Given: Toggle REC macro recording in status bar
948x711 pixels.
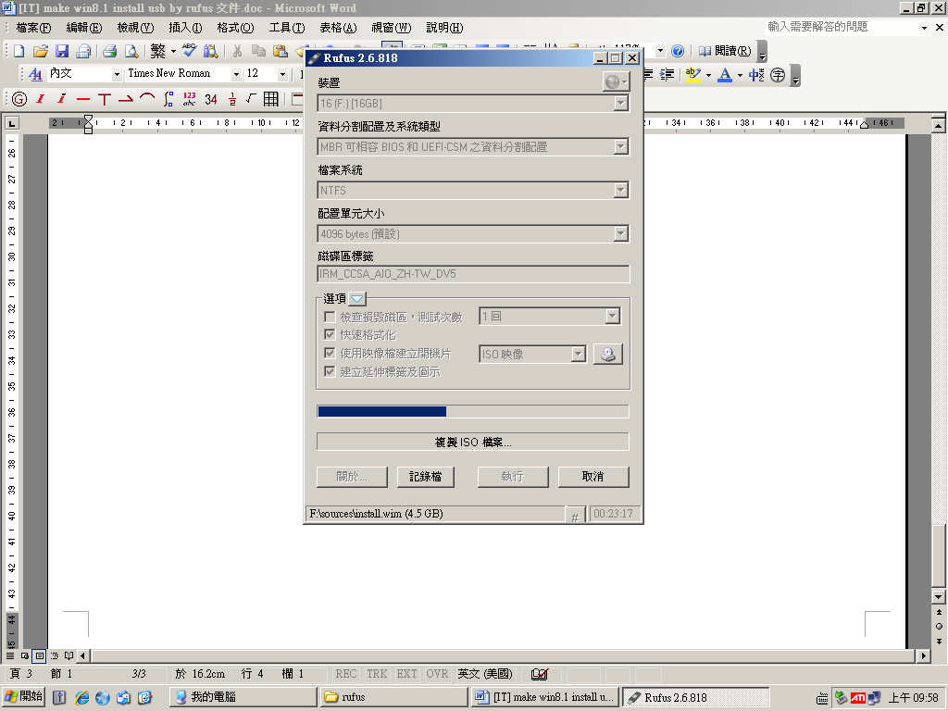Looking at the screenshot, I should (346, 674).
